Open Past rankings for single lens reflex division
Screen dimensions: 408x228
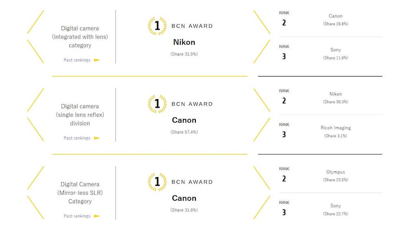click(77, 138)
